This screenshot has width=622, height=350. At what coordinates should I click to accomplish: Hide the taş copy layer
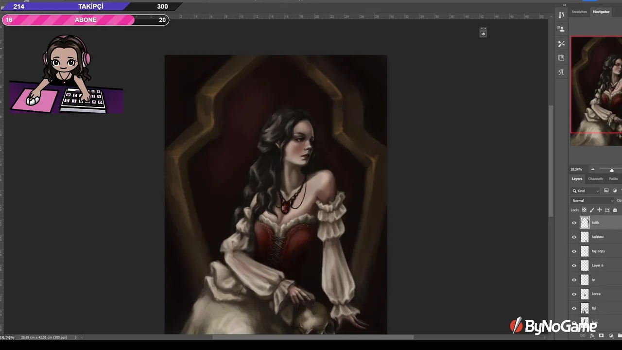coord(574,251)
